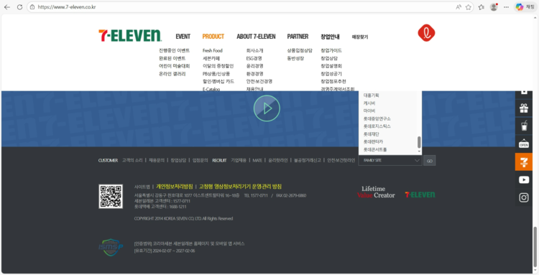Open the Instagram sidebar icon

pos(523,197)
